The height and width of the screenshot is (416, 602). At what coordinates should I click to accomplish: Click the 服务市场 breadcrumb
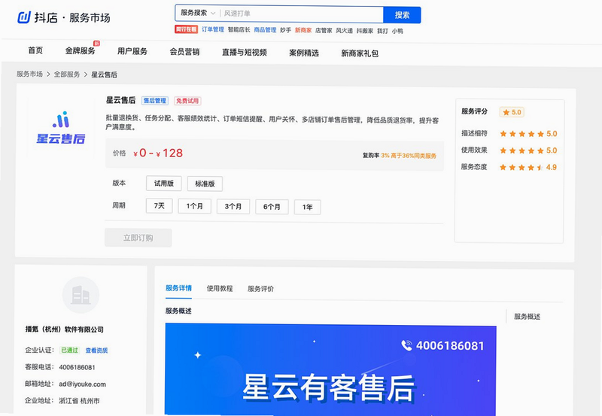point(29,74)
